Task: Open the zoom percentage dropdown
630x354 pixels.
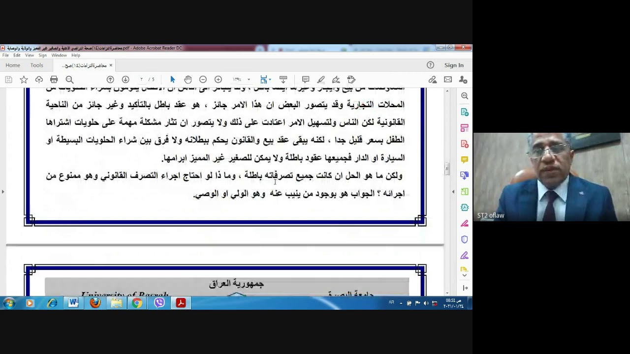Action: [249, 80]
